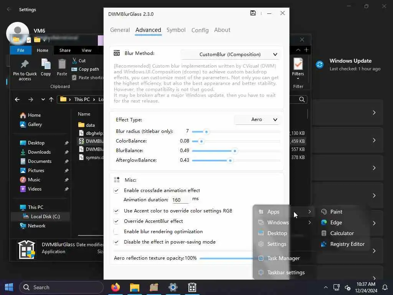Click Cut in the Clipboard group
The width and height of the screenshot is (393, 295).
79,61
